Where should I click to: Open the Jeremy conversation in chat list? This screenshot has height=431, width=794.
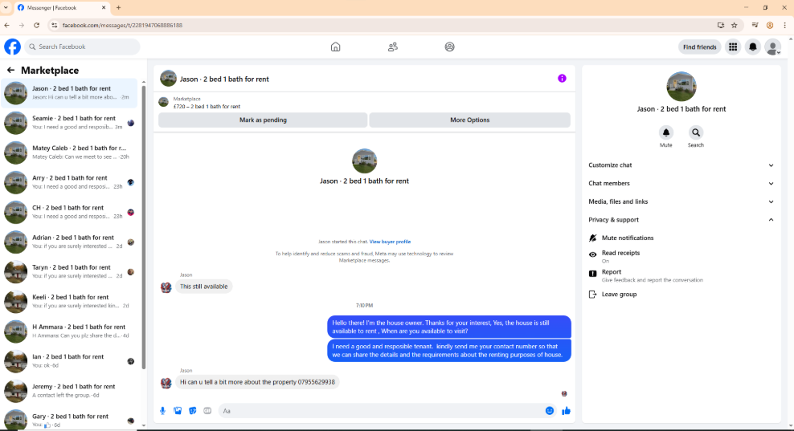point(69,391)
